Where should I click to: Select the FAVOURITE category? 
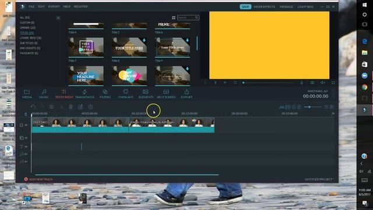(29, 53)
